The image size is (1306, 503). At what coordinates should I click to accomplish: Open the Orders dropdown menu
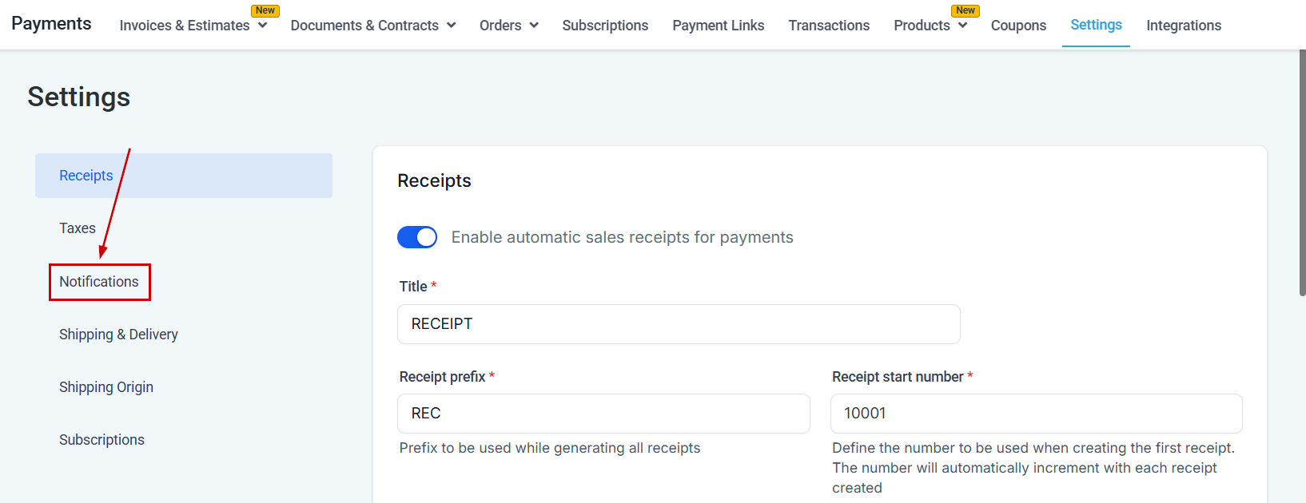[x=508, y=26]
